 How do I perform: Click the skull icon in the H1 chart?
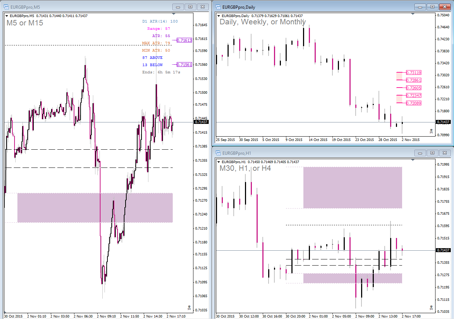pos(431,308)
